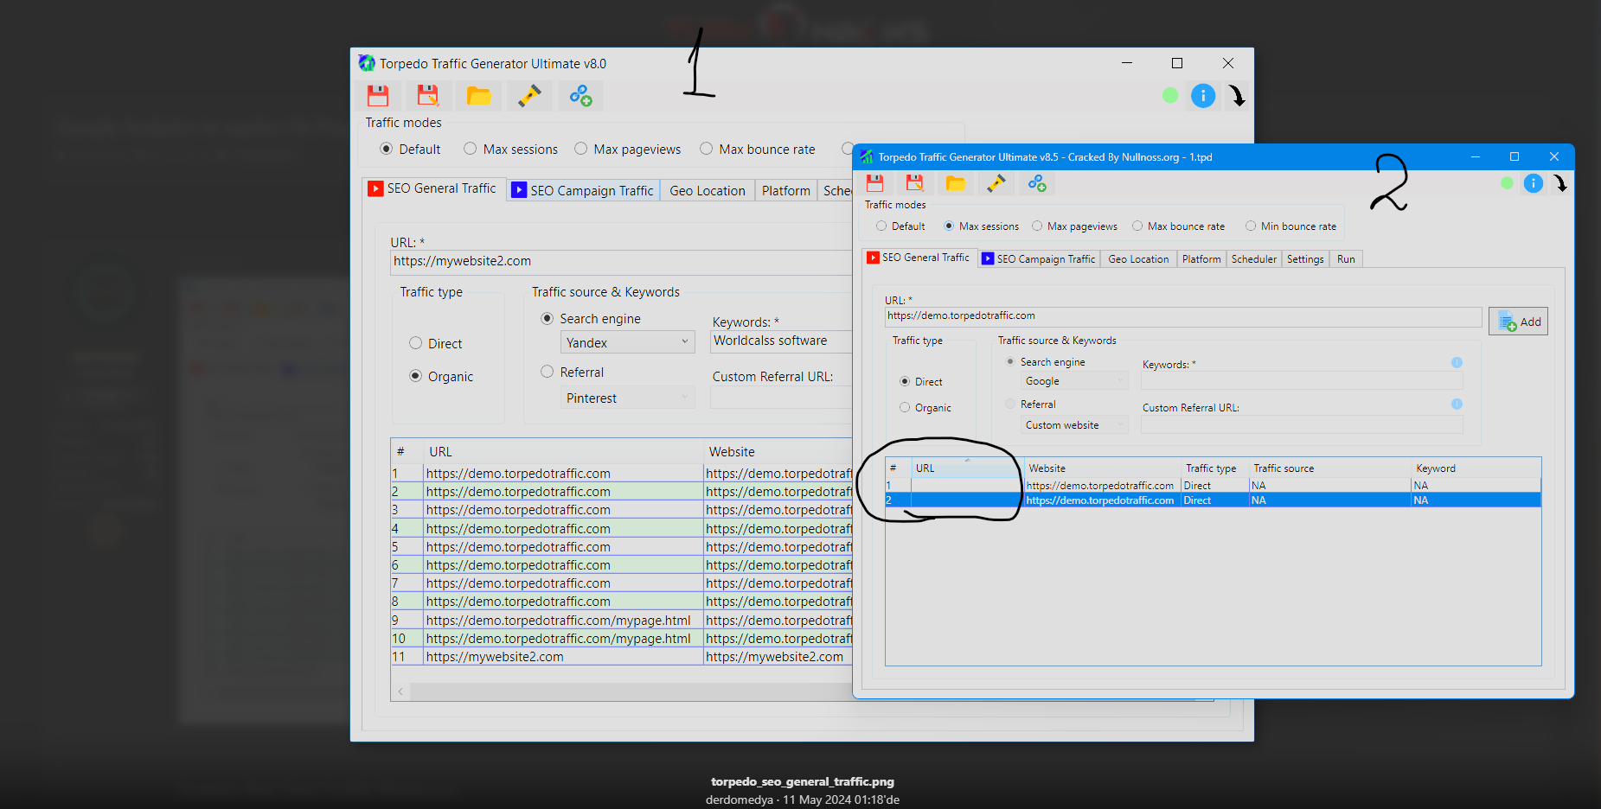Open the folder icon in v8.5 toolbar
The width and height of the screenshot is (1601, 809).
pos(956,183)
